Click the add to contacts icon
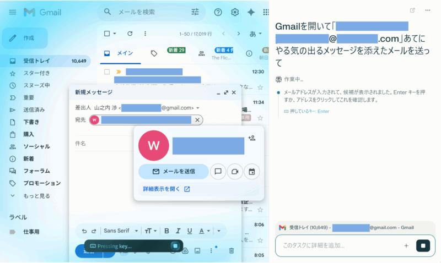This screenshot has height=263, width=441. coord(252,138)
